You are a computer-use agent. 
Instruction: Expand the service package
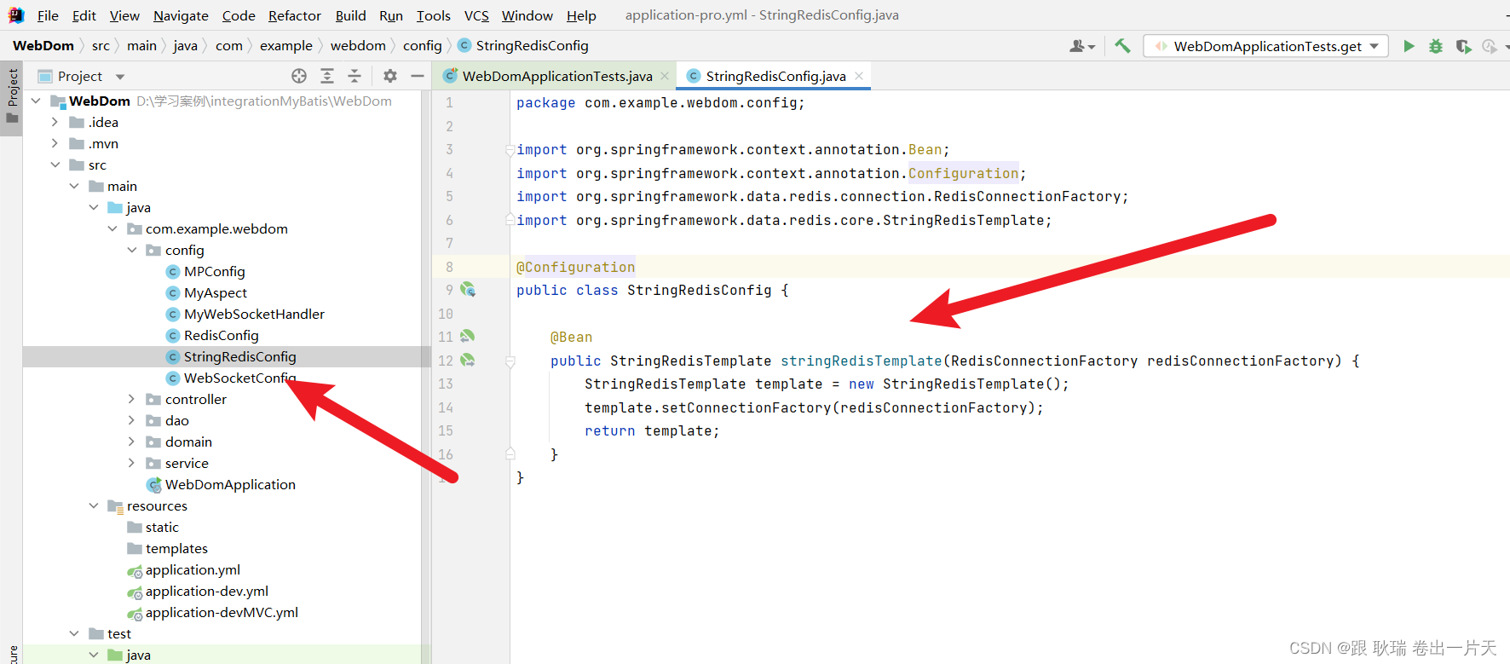(x=131, y=463)
